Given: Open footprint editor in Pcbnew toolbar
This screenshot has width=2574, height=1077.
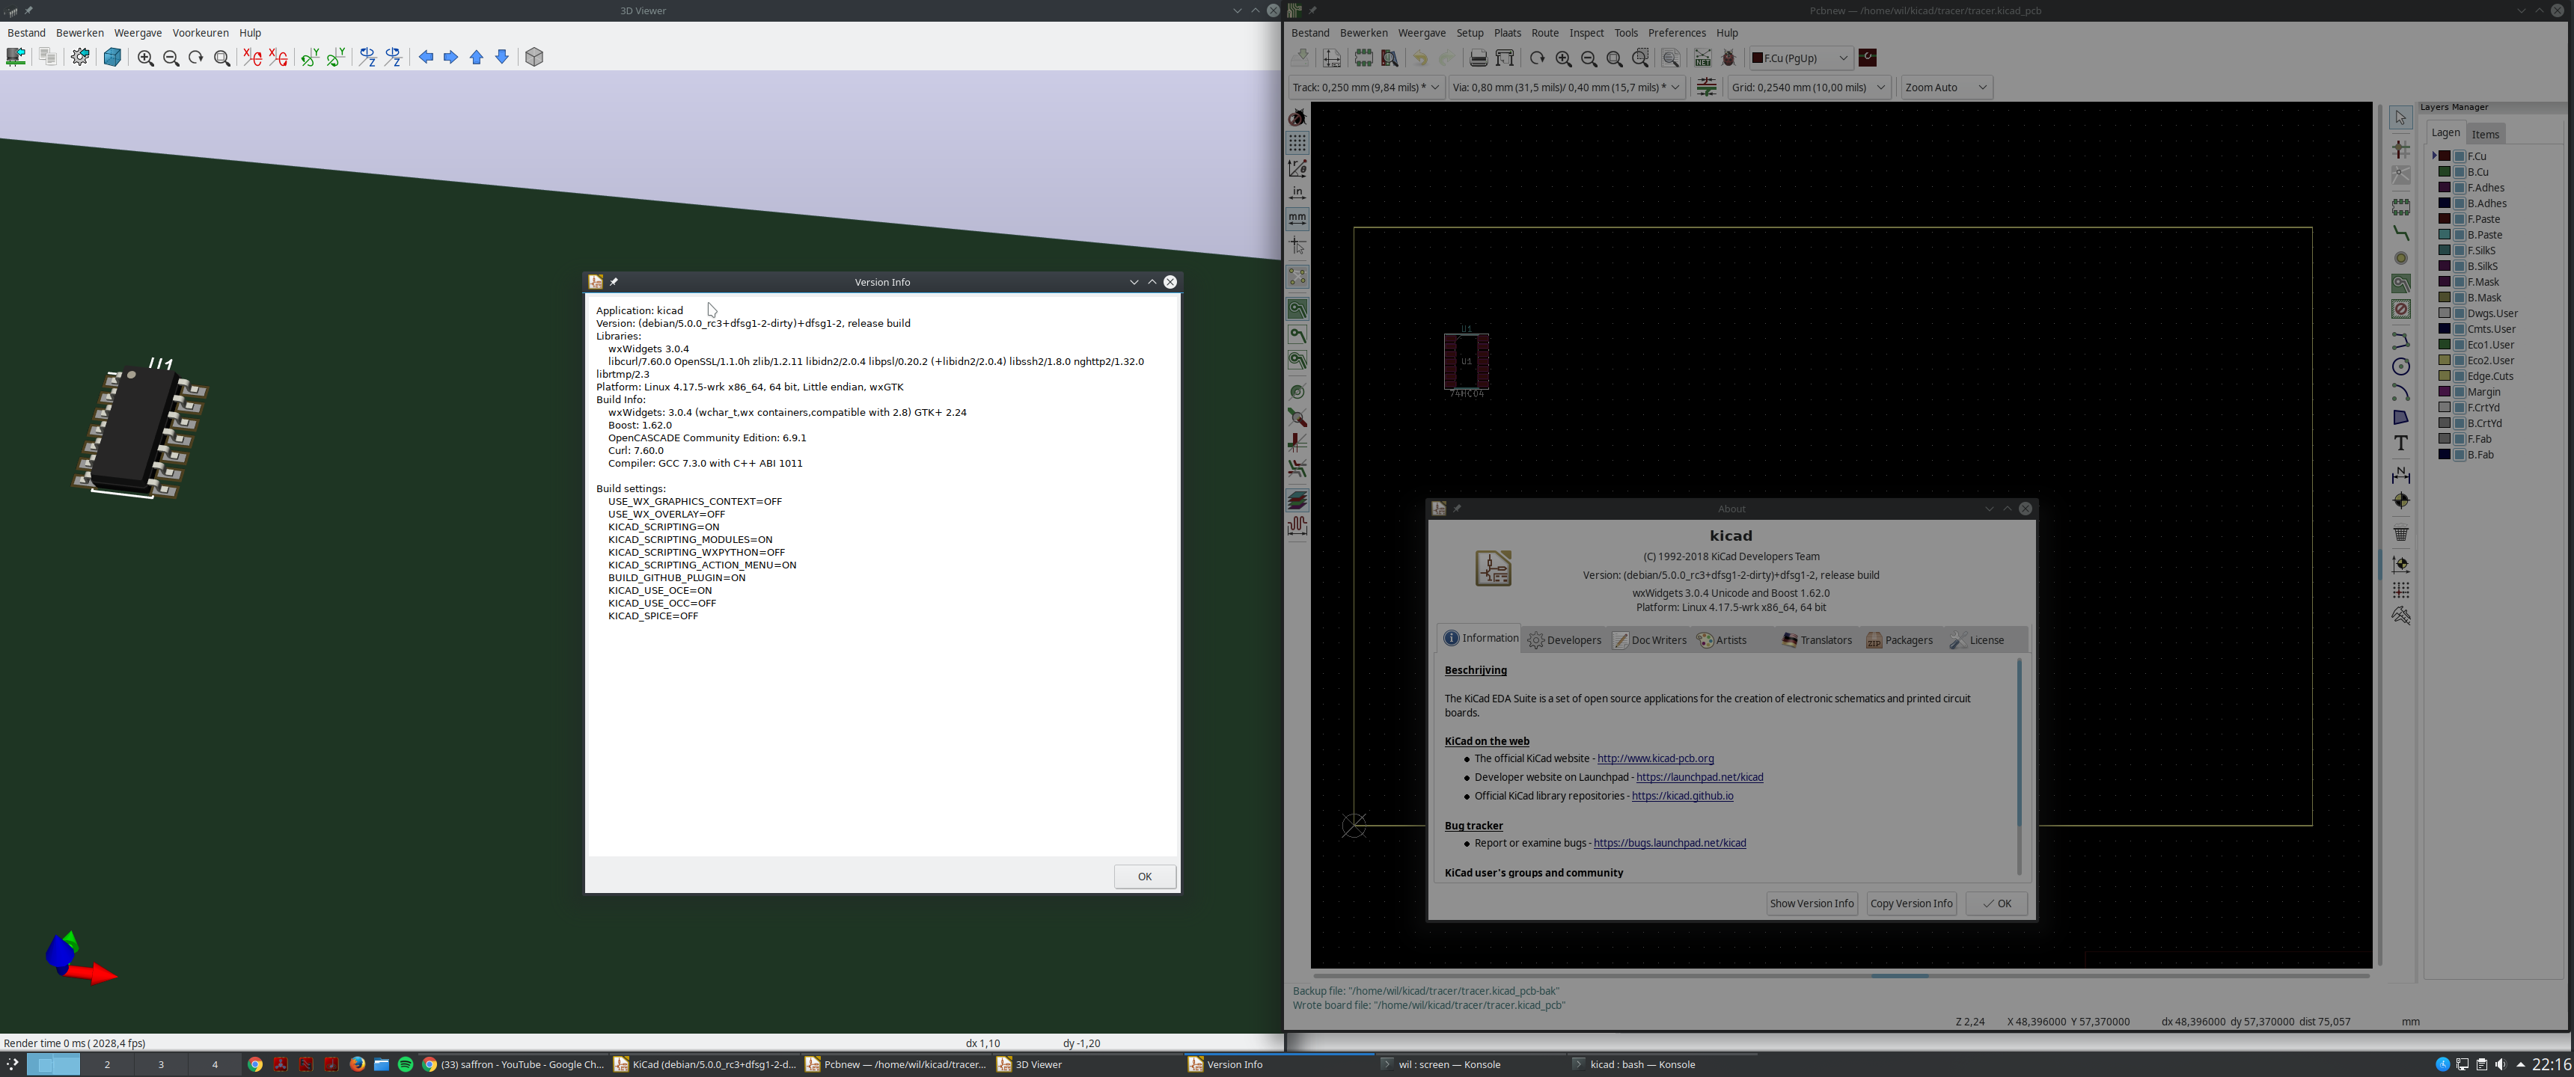Looking at the screenshot, I should coord(1364,59).
